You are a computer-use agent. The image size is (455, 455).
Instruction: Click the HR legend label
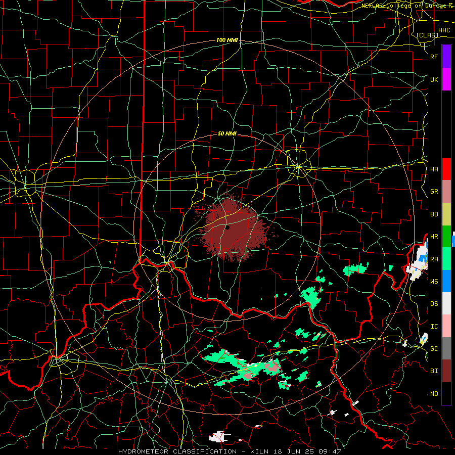click(x=434, y=237)
